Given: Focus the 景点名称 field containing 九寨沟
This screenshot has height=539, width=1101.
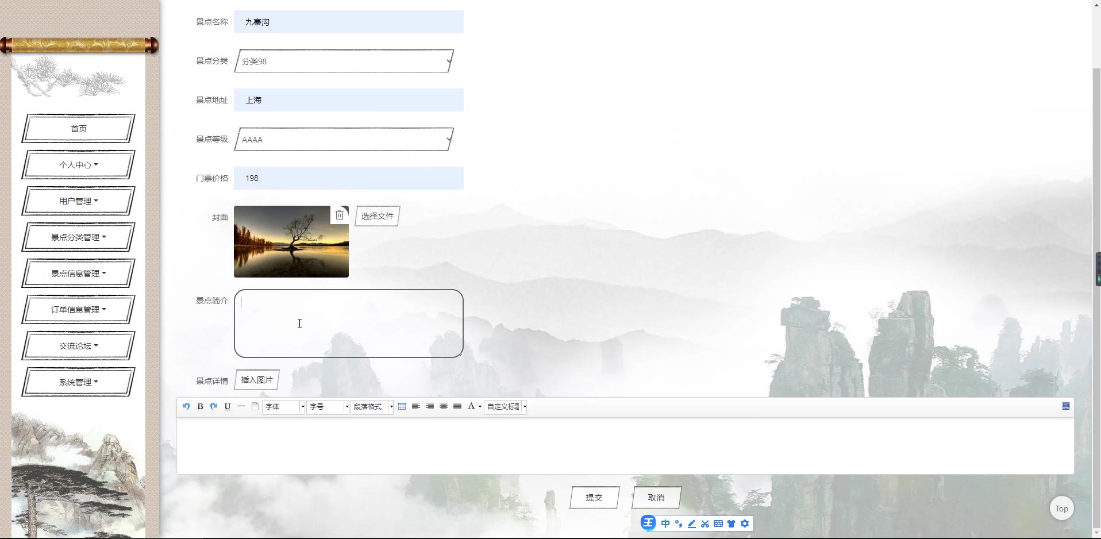Looking at the screenshot, I should click(x=349, y=22).
